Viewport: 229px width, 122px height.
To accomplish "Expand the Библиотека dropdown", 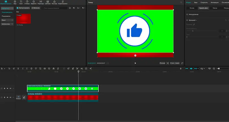I will tap(7, 24).
